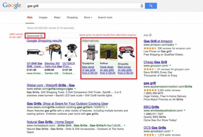Open the info icon beside Sponsored

tap(41, 35)
